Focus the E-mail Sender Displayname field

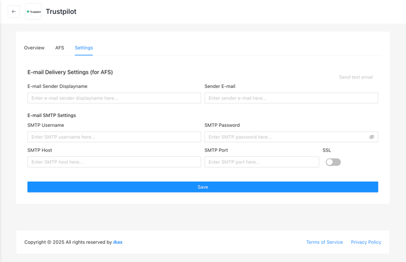tap(114, 98)
